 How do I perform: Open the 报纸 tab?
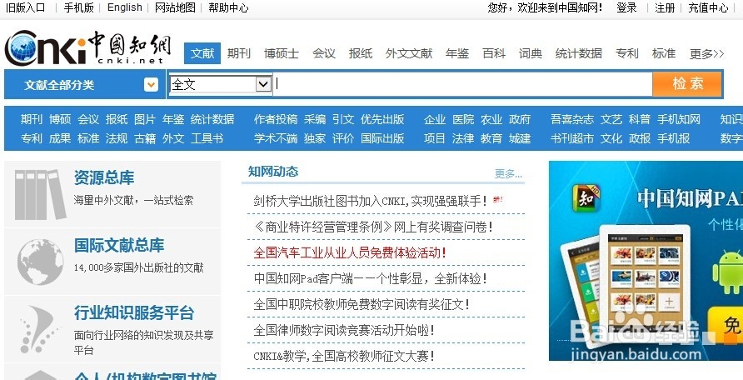point(361,53)
